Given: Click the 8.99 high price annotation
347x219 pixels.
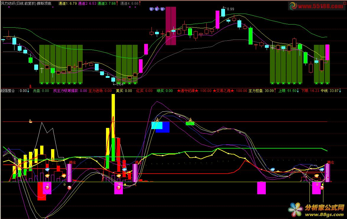Looking at the screenshot, I should click(230, 9).
